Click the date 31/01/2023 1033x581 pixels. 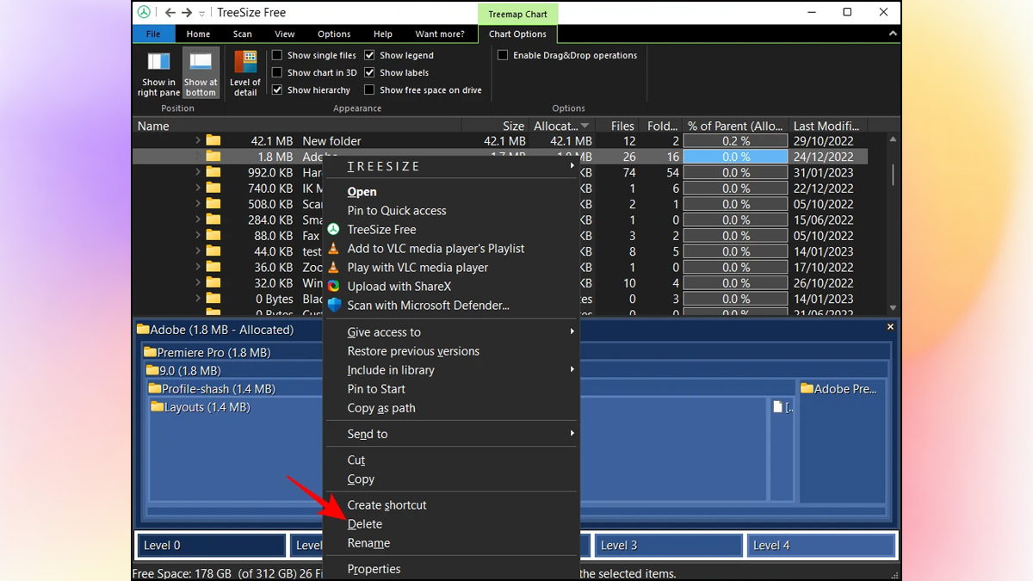(x=823, y=172)
